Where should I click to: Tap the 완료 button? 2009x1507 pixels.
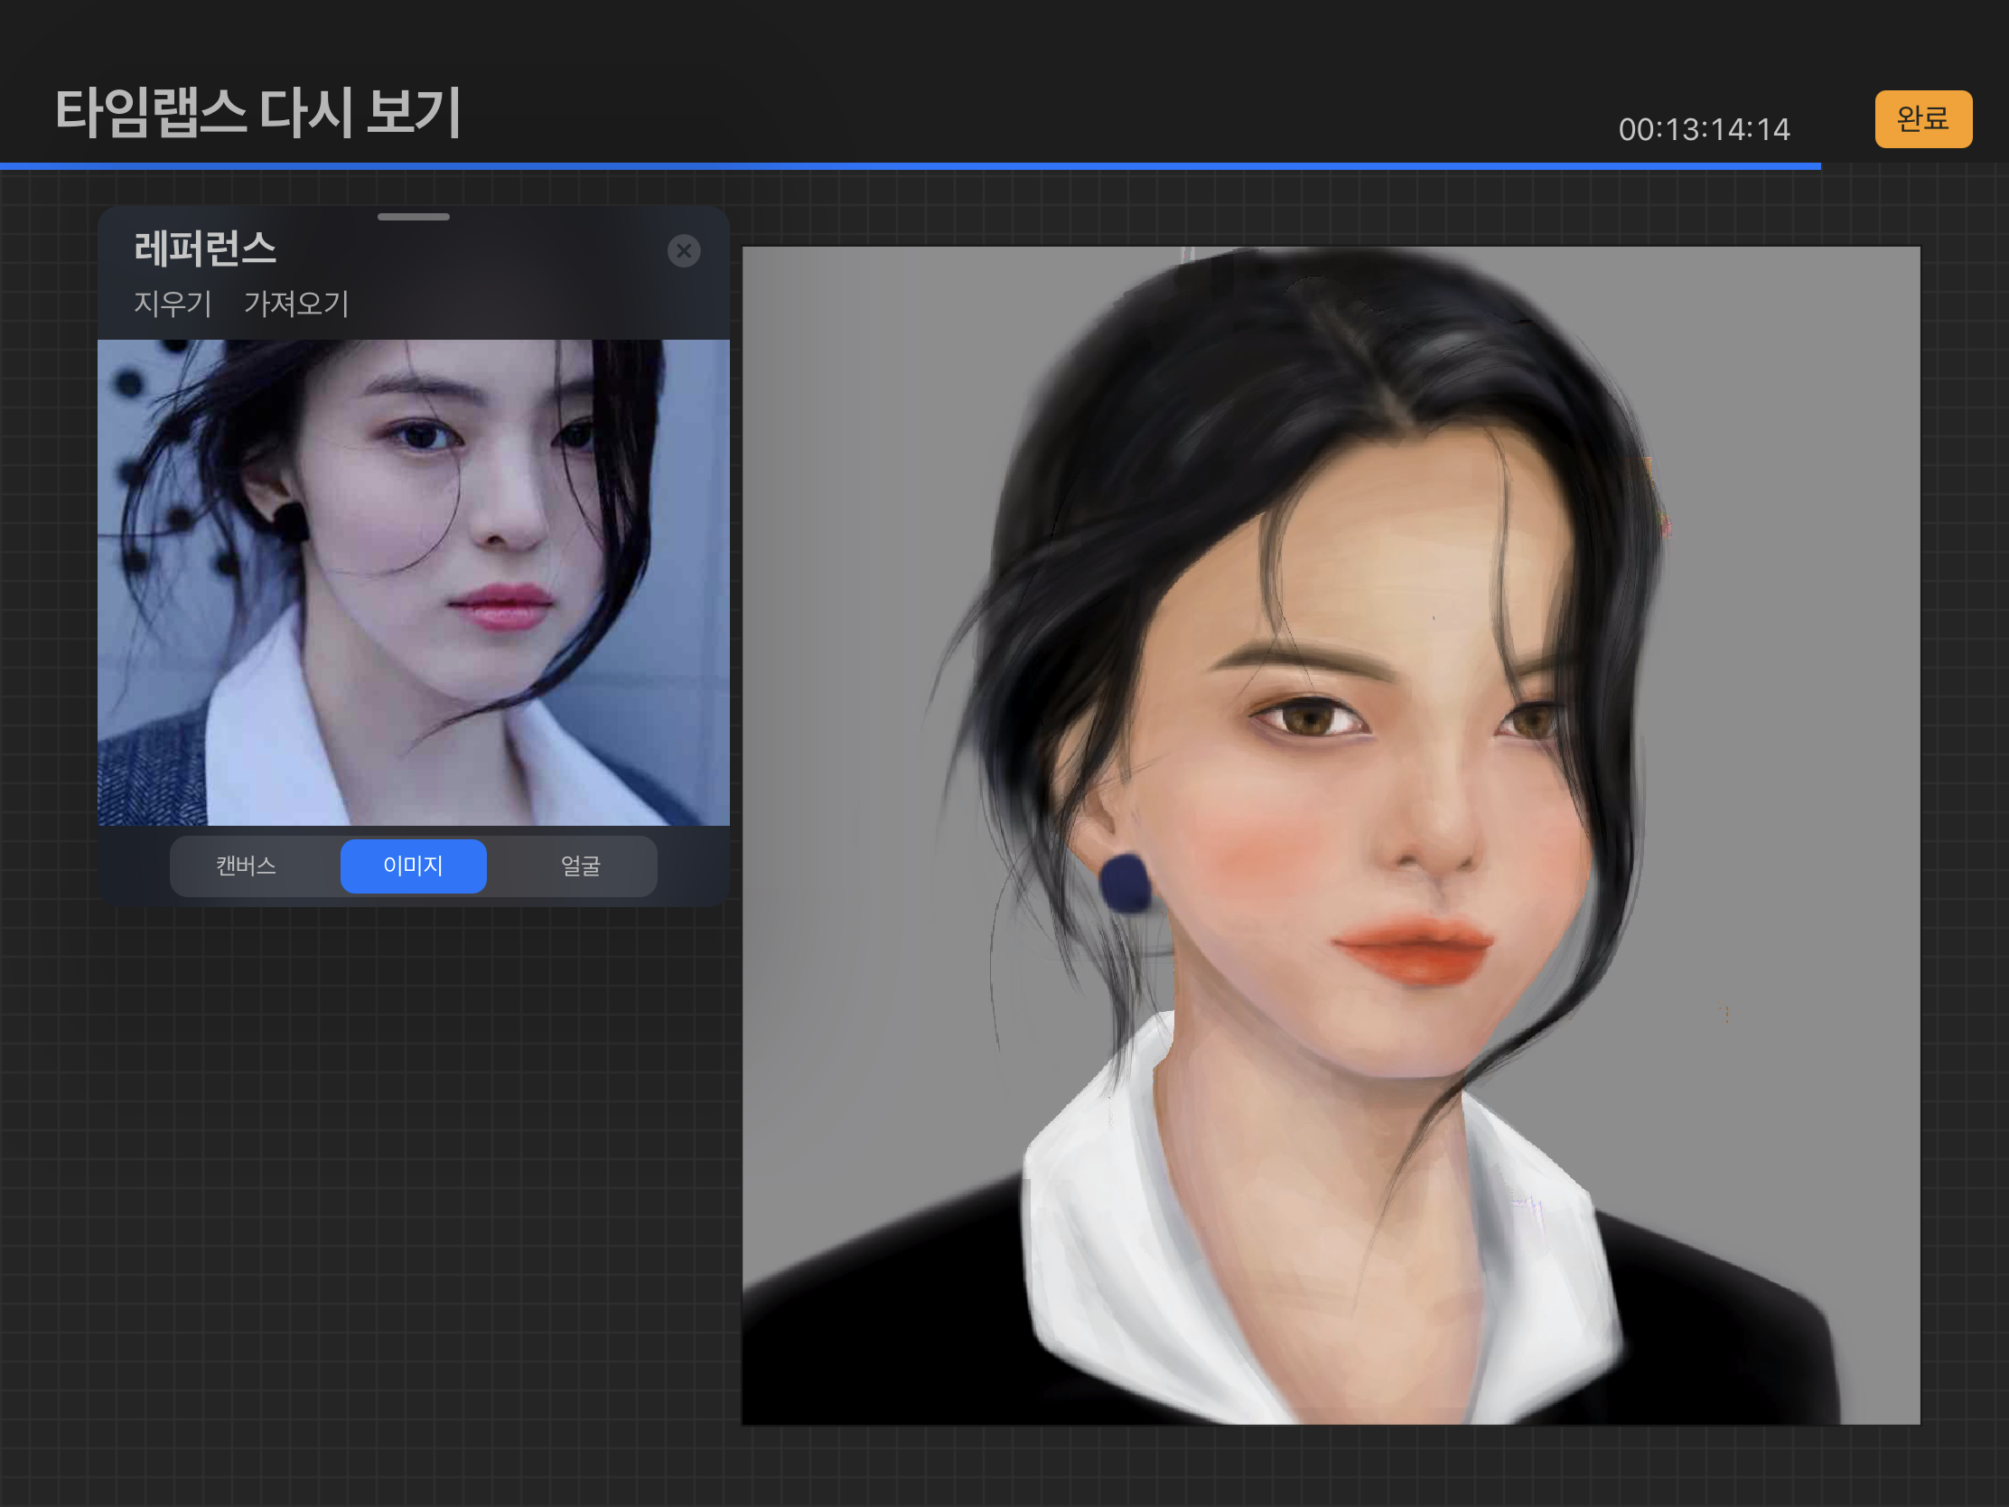pos(1921,118)
